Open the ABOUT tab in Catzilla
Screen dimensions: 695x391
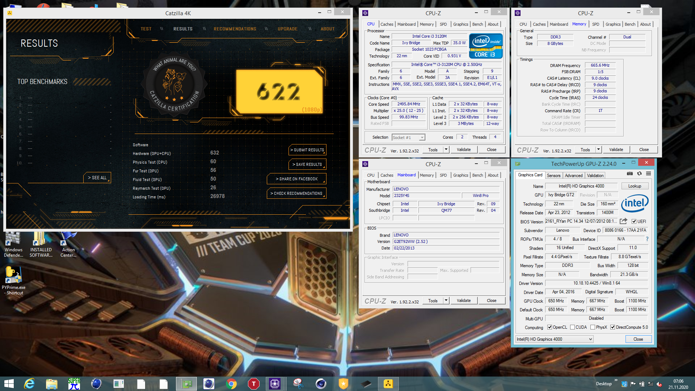(x=328, y=29)
